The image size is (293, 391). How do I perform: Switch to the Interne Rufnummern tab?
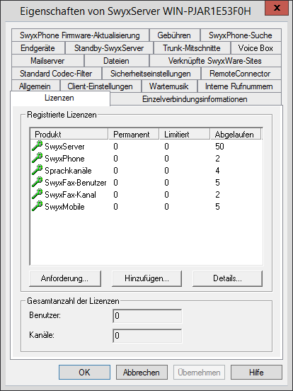[x=239, y=86]
